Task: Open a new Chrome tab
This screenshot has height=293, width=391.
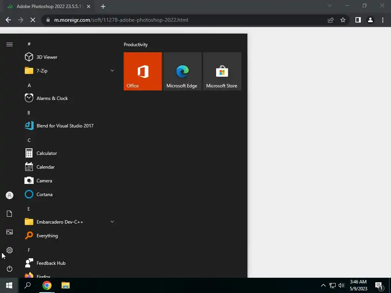Action: (x=103, y=6)
